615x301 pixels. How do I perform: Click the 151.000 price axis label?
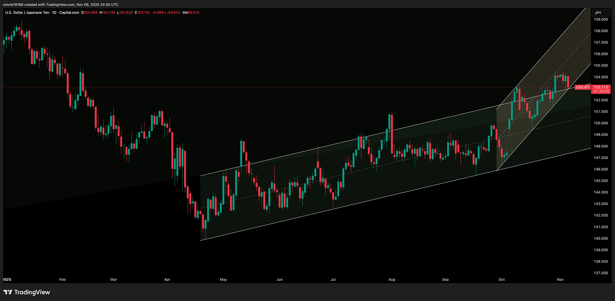click(x=601, y=112)
